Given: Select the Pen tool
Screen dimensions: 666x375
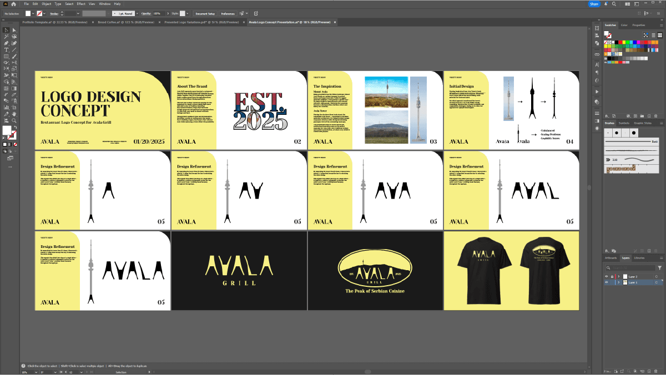Looking at the screenshot, I should pos(7,43).
